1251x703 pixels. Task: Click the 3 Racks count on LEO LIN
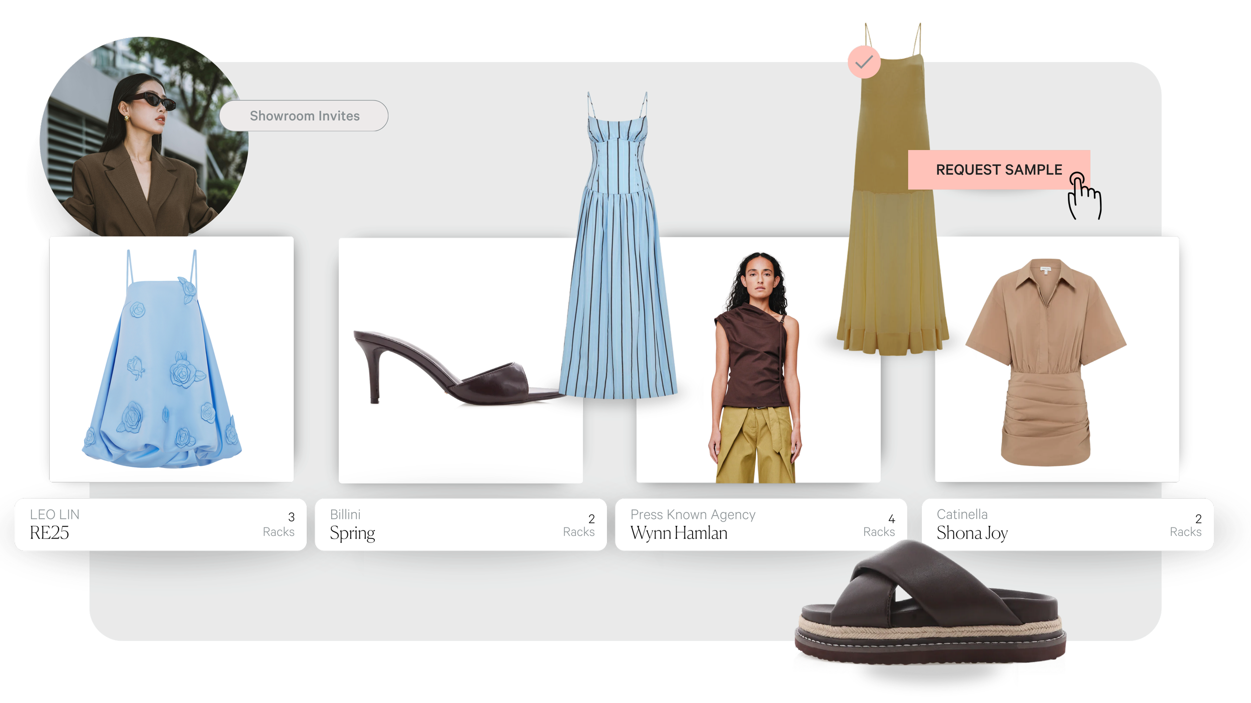point(279,524)
